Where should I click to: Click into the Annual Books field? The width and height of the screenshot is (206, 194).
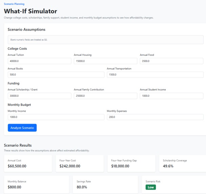click(56, 74)
